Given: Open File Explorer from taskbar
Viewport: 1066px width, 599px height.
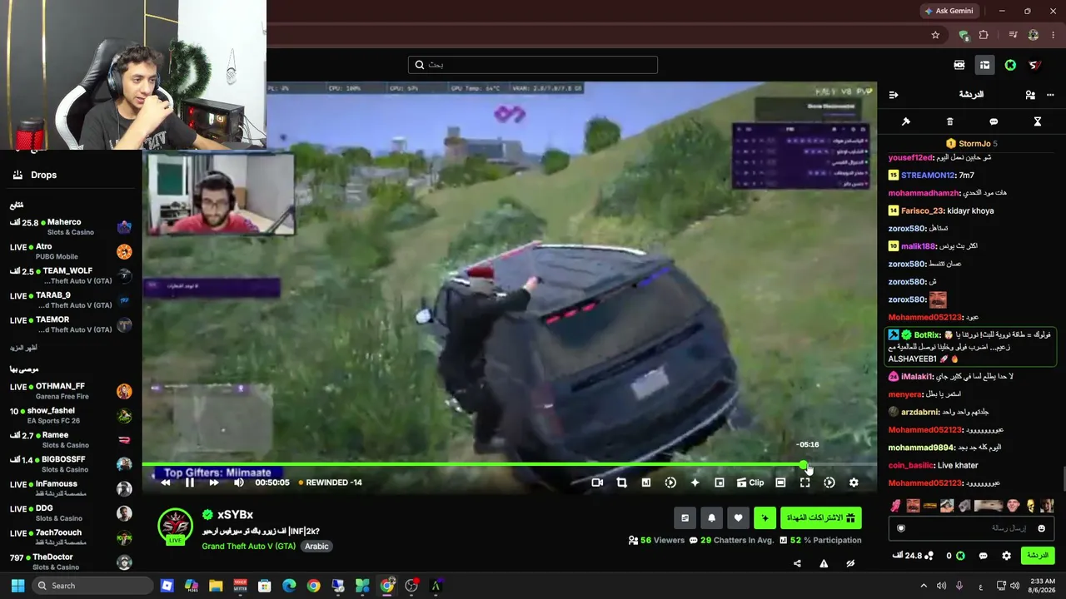Looking at the screenshot, I should click(x=216, y=586).
